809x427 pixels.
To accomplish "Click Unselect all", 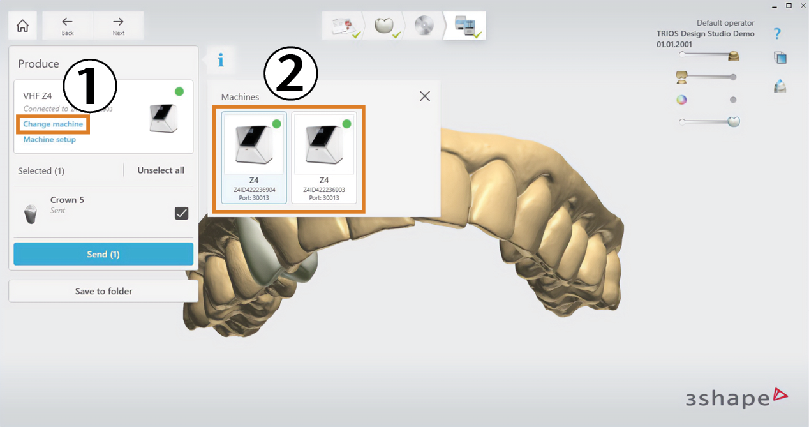I will coord(161,170).
